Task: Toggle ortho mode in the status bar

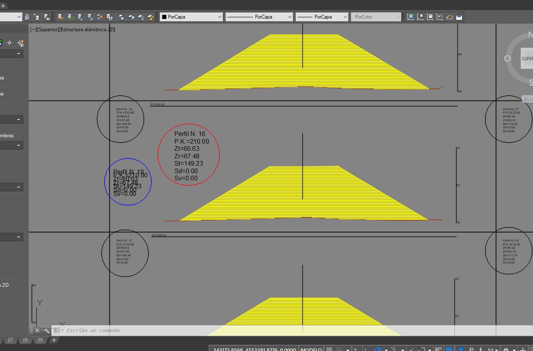Action: point(366,349)
